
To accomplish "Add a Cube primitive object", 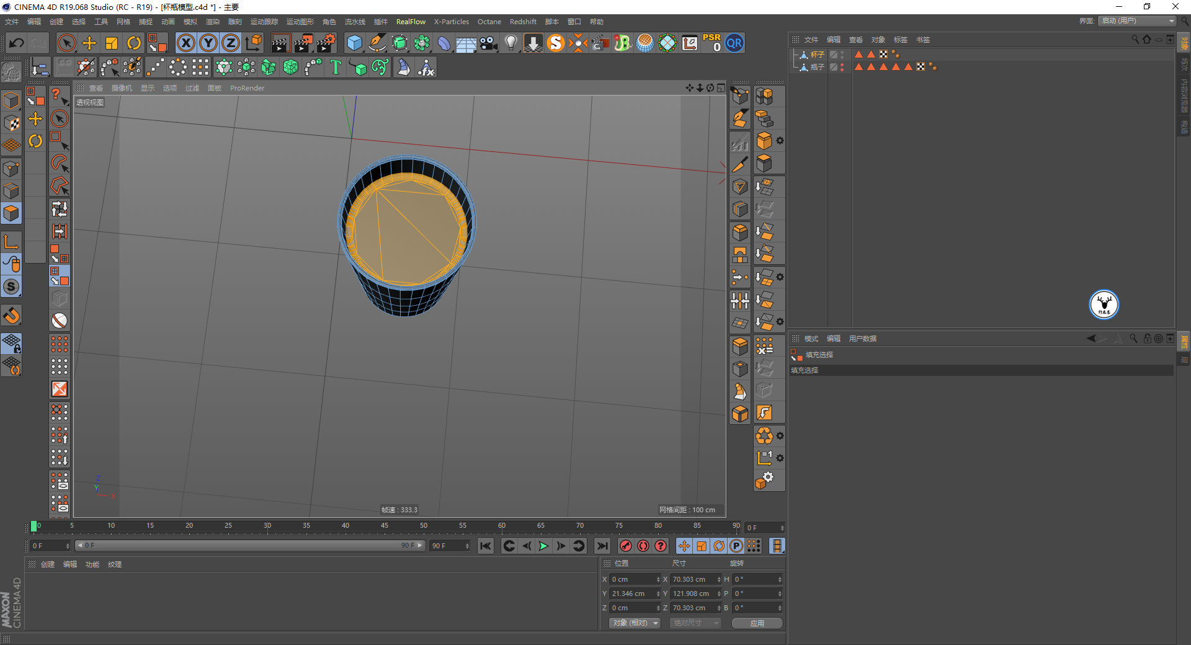I will click(x=354, y=43).
